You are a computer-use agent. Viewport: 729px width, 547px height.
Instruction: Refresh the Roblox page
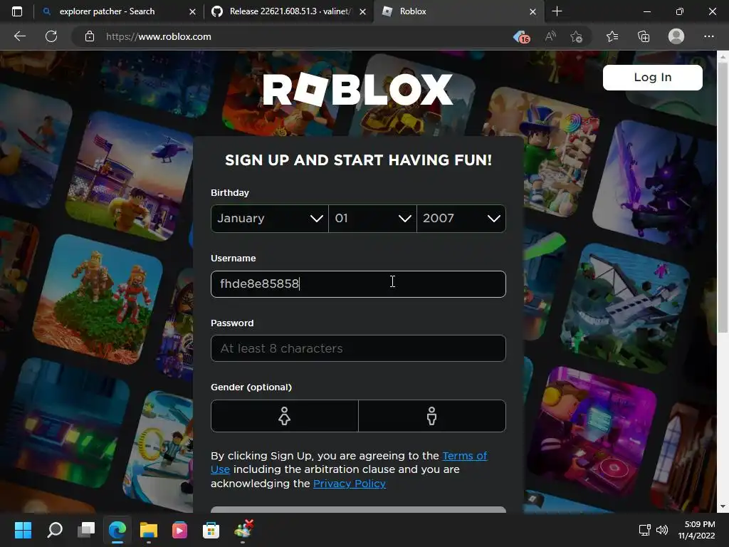pyautogui.click(x=51, y=36)
